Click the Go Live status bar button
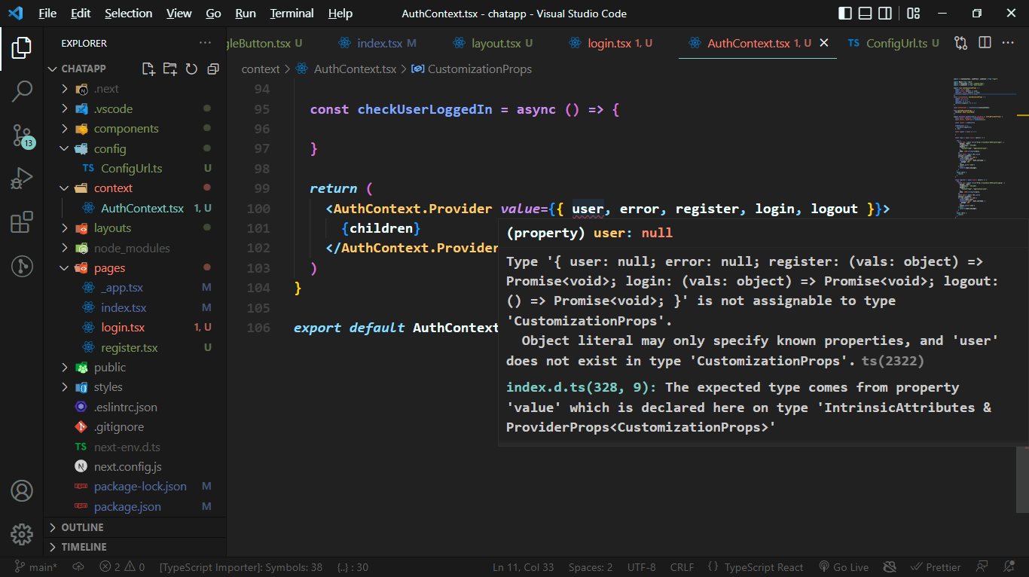The width and height of the screenshot is (1029, 577). [x=843, y=567]
